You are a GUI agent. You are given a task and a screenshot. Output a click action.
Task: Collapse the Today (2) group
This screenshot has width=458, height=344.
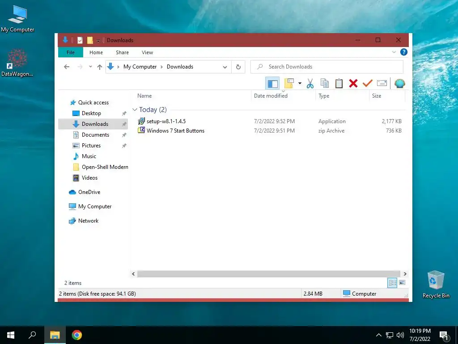(x=135, y=110)
